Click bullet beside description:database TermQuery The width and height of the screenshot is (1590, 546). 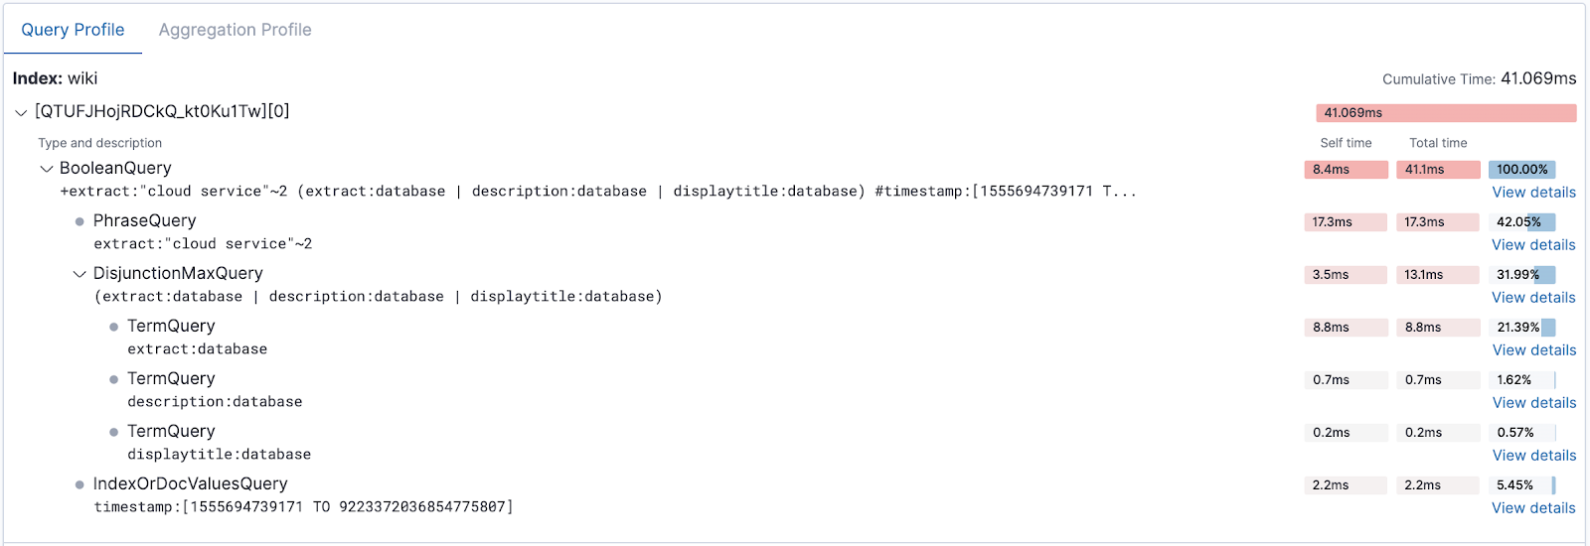click(x=113, y=379)
